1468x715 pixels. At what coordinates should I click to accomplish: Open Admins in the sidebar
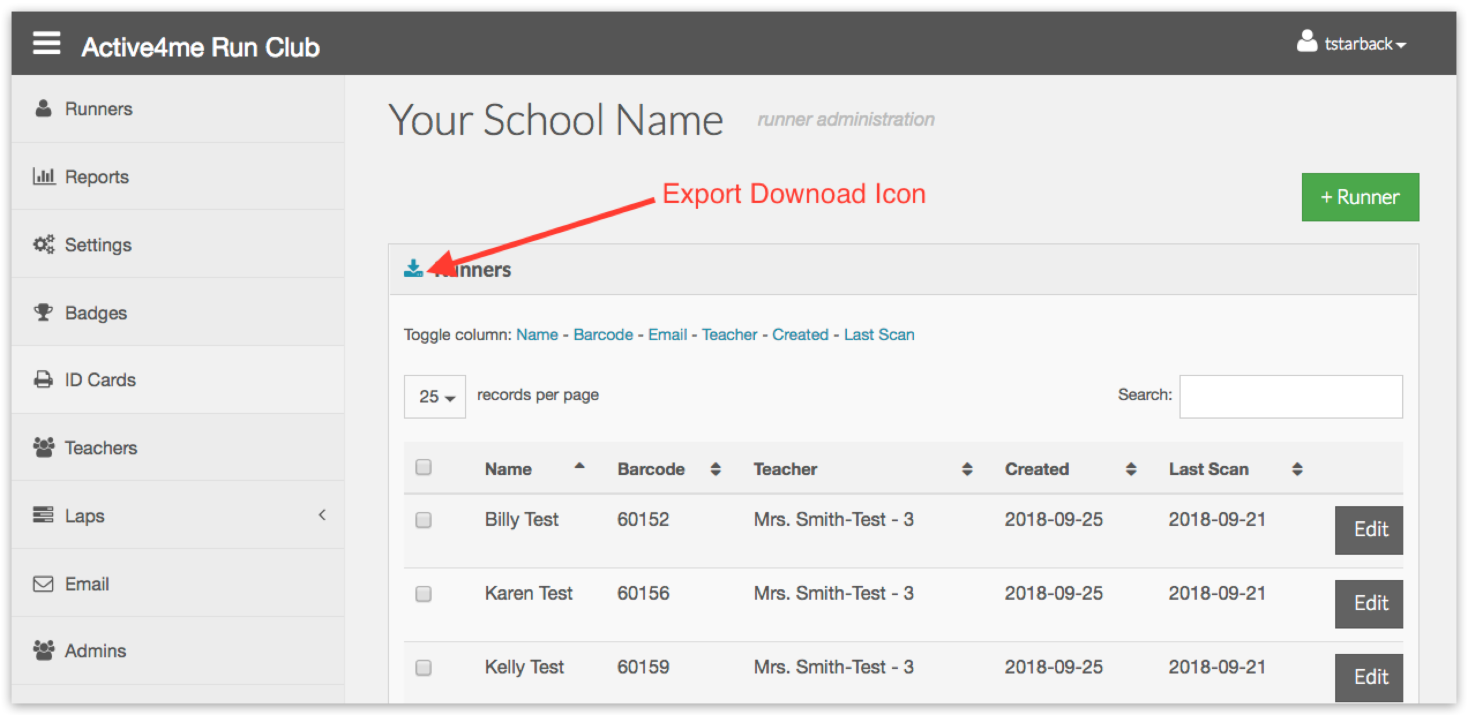coord(95,651)
